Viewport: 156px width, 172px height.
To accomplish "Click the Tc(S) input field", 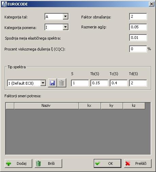I will point(119,83).
